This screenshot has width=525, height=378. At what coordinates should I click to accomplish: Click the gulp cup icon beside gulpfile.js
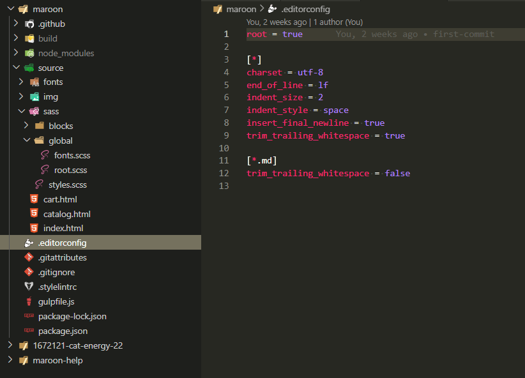click(x=29, y=301)
